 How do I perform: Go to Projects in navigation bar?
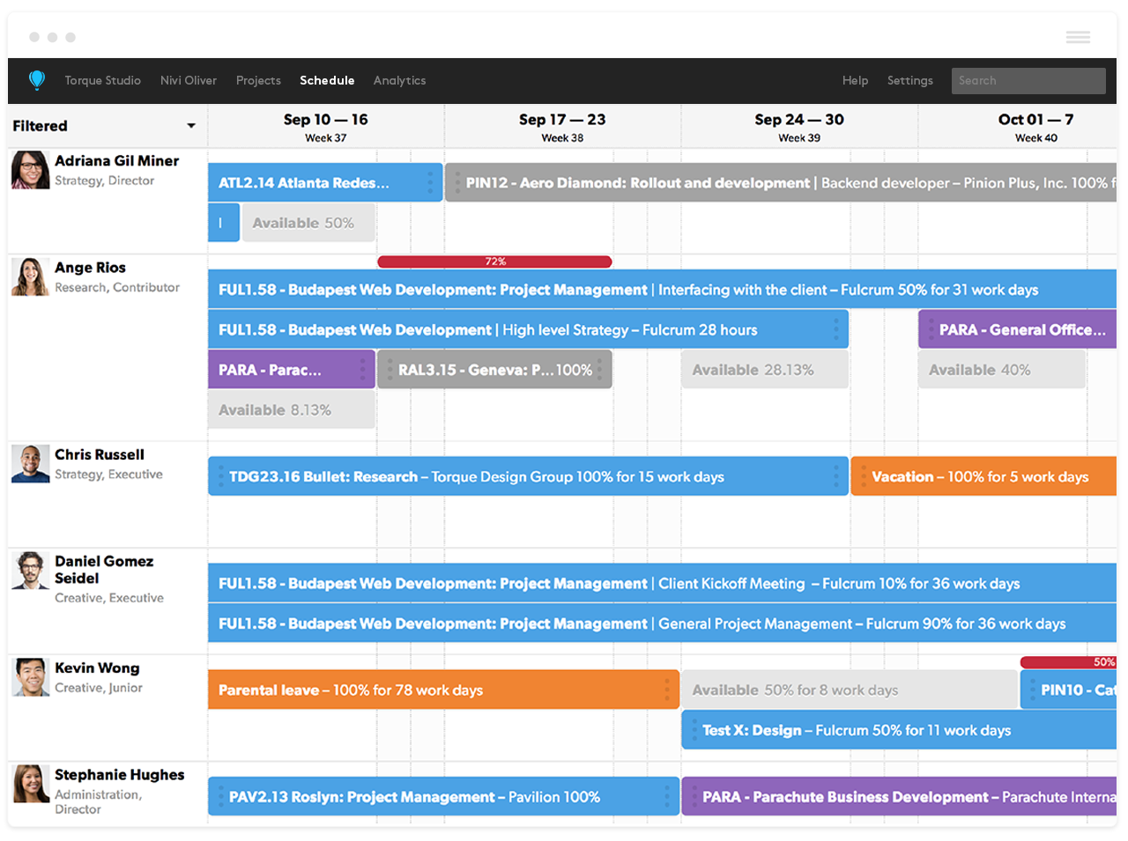(258, 80)
